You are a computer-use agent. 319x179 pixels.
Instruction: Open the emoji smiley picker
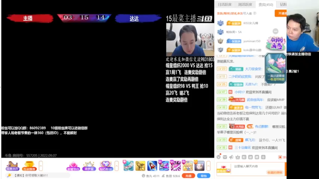pyautogui.click(x=219, y=157)
